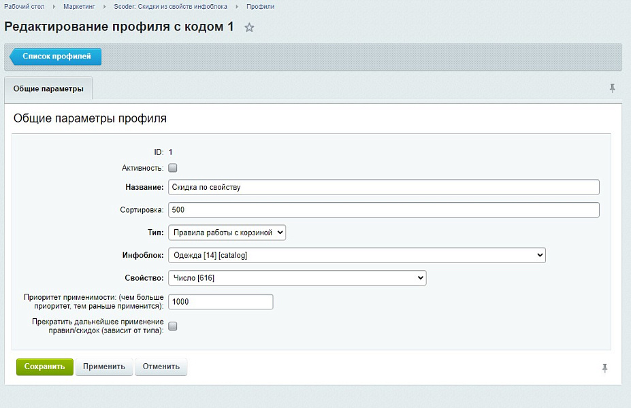Viewport: 631px width, 408px height.
Task: Enable the Активность checkbox
Action: (172, 167)
